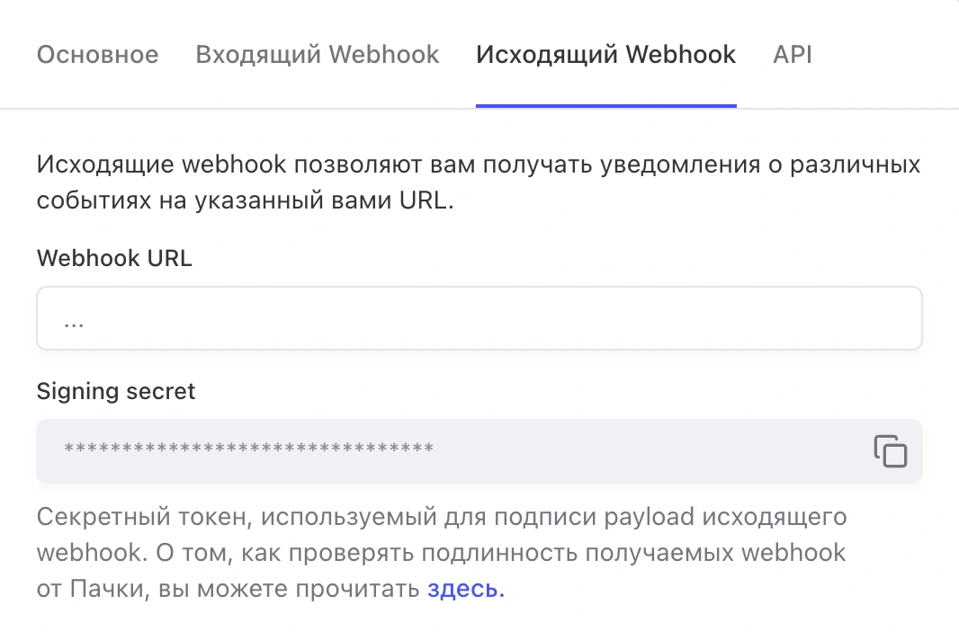The height and width of the screenshot is (640, 959).
Task: Click the ellipsis placeholder in Webhook URL
Action: (74, 321)
